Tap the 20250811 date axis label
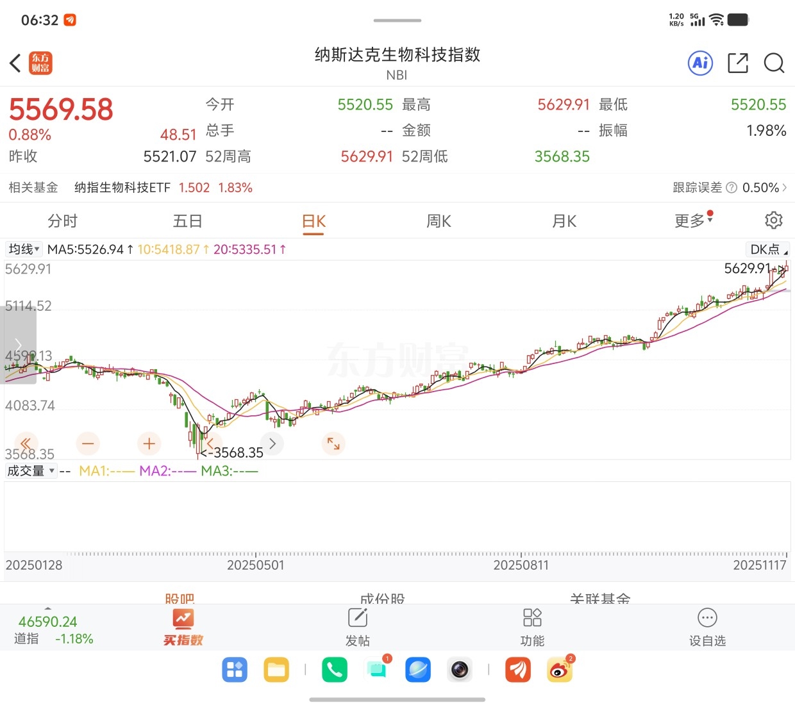Screen dimensions: 795x705 (x=521, y=565)
